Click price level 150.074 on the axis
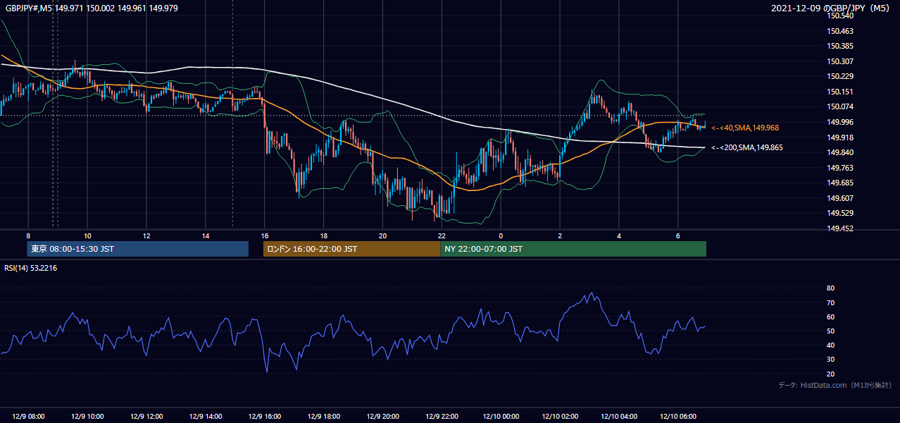 pos(839,106)
